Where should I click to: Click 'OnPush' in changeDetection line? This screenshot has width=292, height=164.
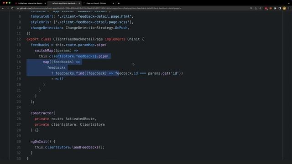coord(121,28)
